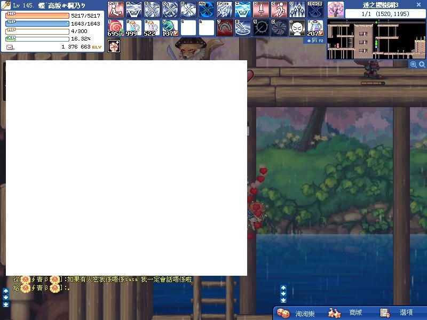
Task: Jump the right chat panel to the latest message
Action: tap(283, 300)
